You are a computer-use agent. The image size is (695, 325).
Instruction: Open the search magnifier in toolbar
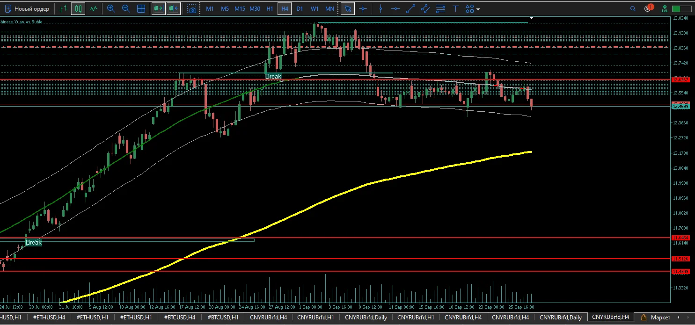[633, 8]
